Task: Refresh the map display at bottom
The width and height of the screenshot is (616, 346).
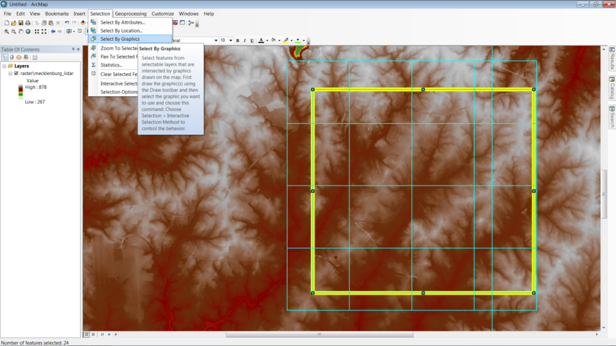Action: [102, 335]
